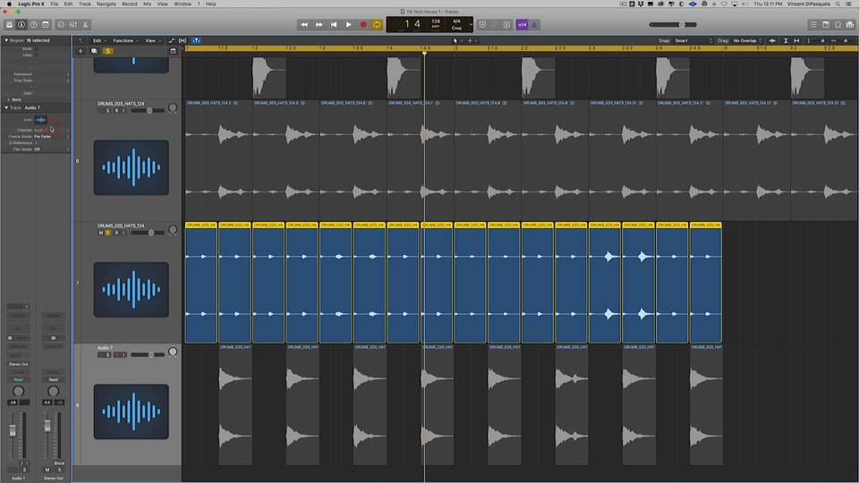Toggle the Metronome click button

pyautogui.click(x=534, y=25)
